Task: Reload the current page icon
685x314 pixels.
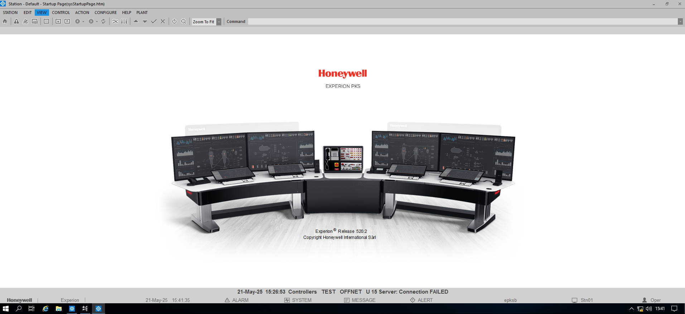Action: click(x=103, y=21)
